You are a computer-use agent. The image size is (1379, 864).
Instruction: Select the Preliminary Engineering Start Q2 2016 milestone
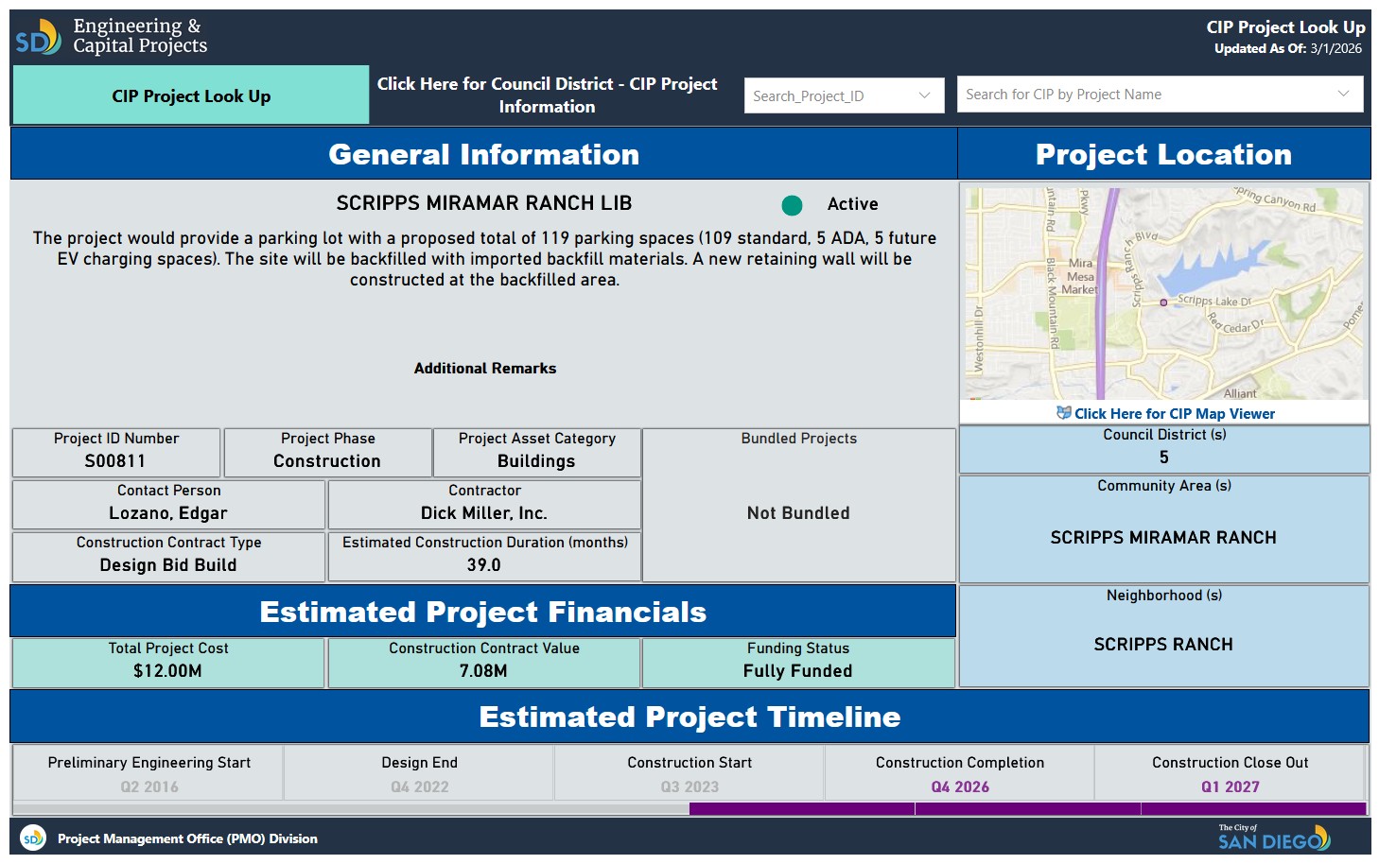pyautogui.click(x=148, y=774)
